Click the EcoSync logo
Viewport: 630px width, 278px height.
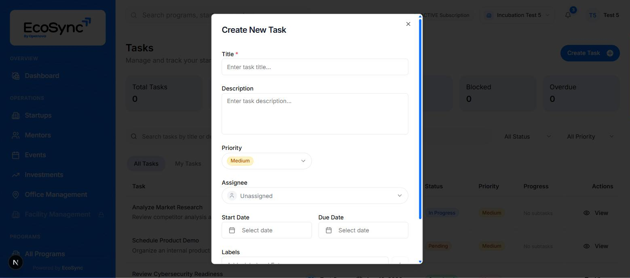(58, 27)
